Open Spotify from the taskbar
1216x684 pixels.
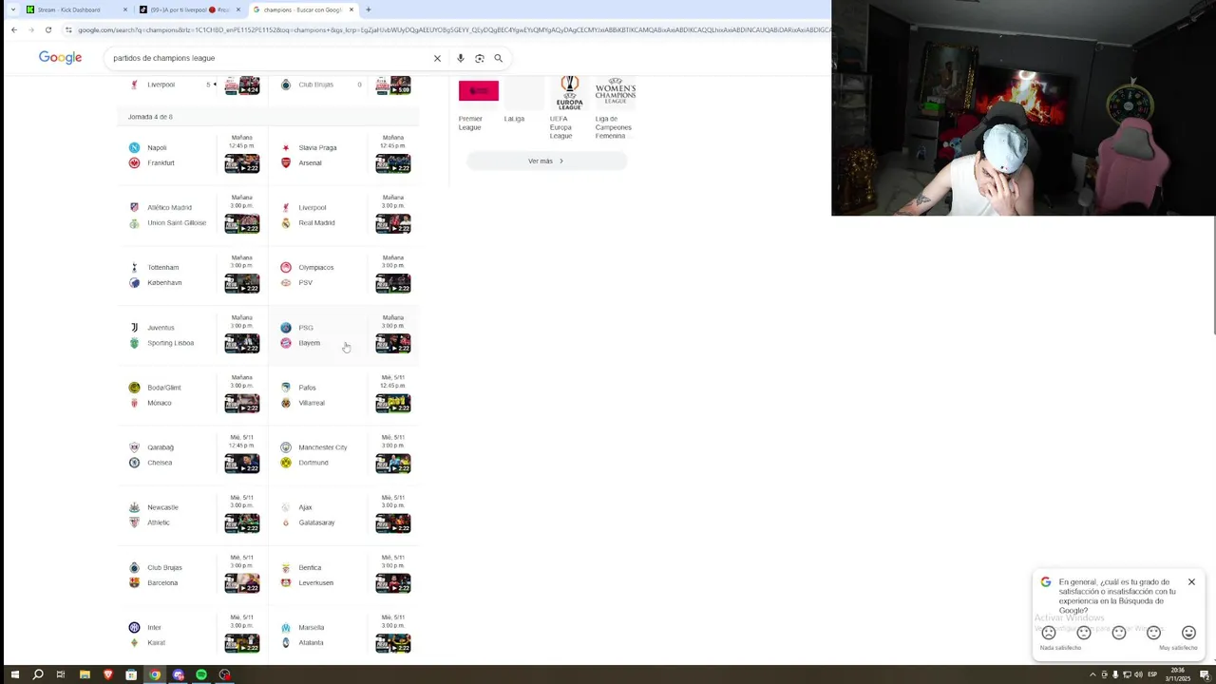click(201, 674)
